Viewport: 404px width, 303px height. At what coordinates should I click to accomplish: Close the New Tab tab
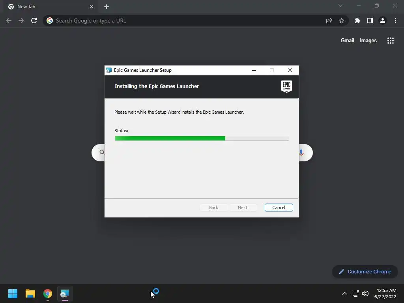coord(92,7)
